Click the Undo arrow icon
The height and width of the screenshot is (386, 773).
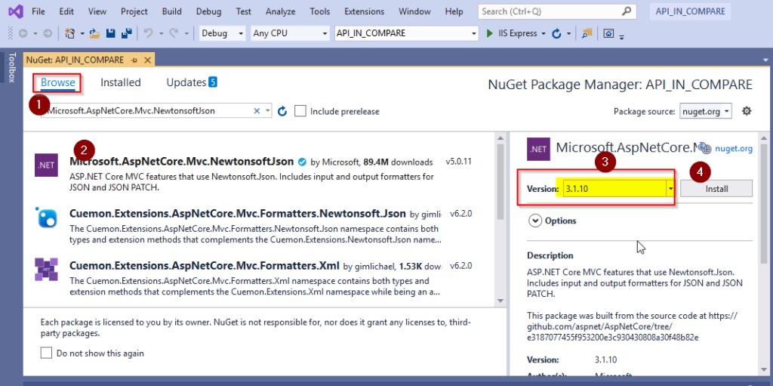pyautogui.click(x=147, y=33)
